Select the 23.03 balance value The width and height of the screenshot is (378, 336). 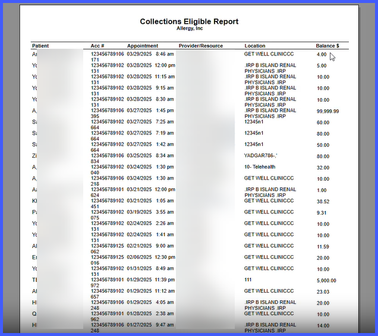point(323,292)
